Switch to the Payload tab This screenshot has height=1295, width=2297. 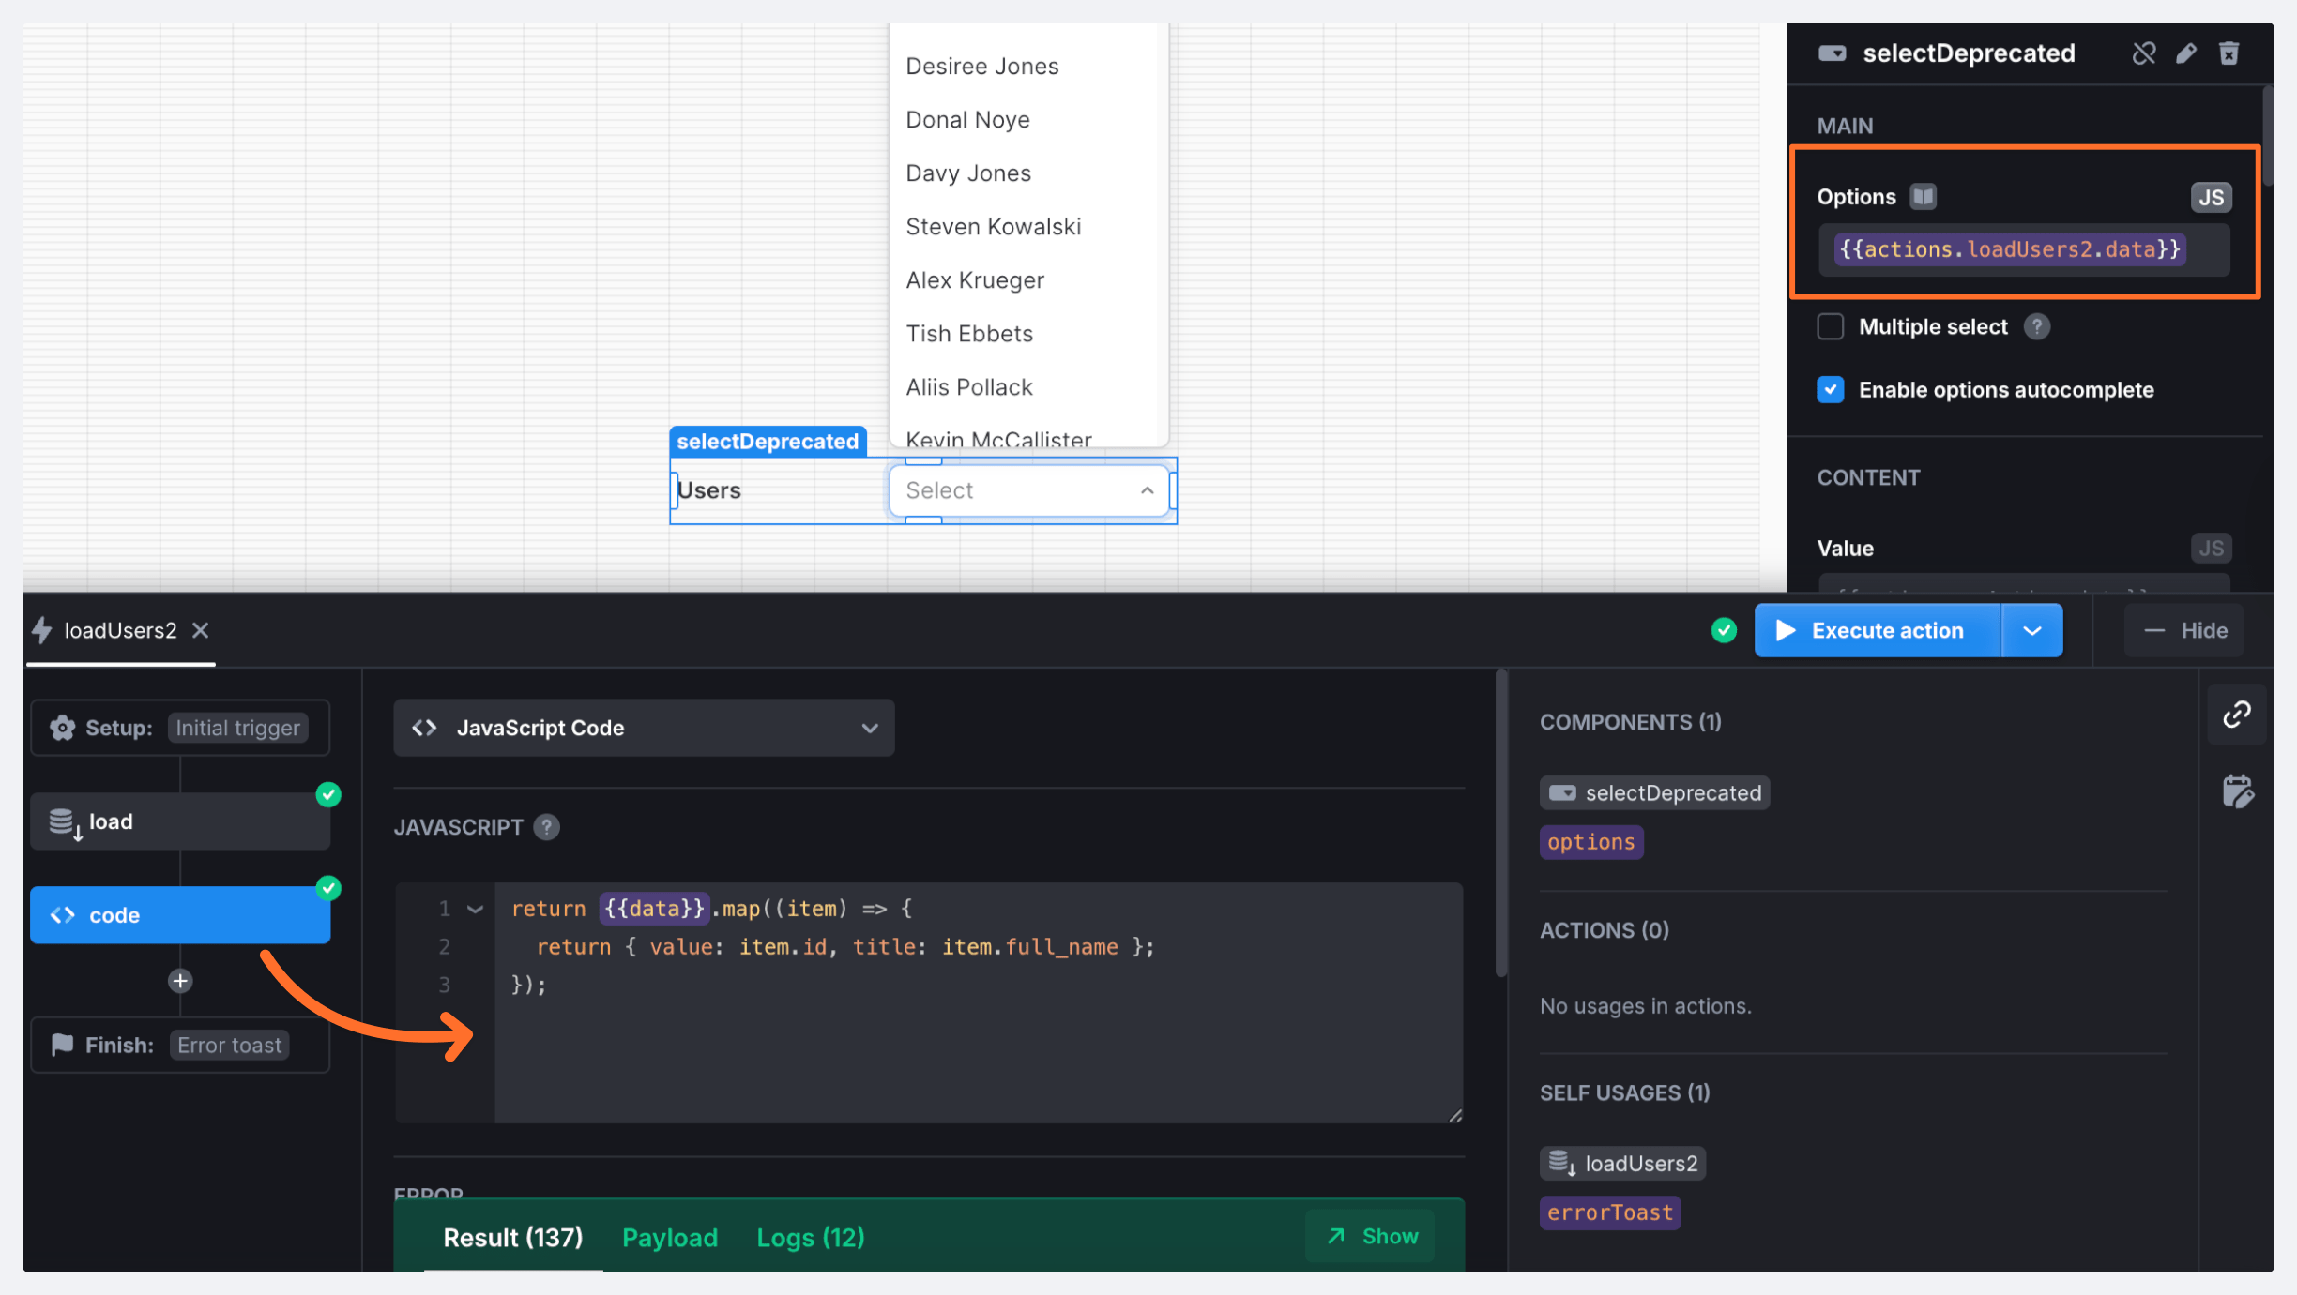click(670, 1238)
